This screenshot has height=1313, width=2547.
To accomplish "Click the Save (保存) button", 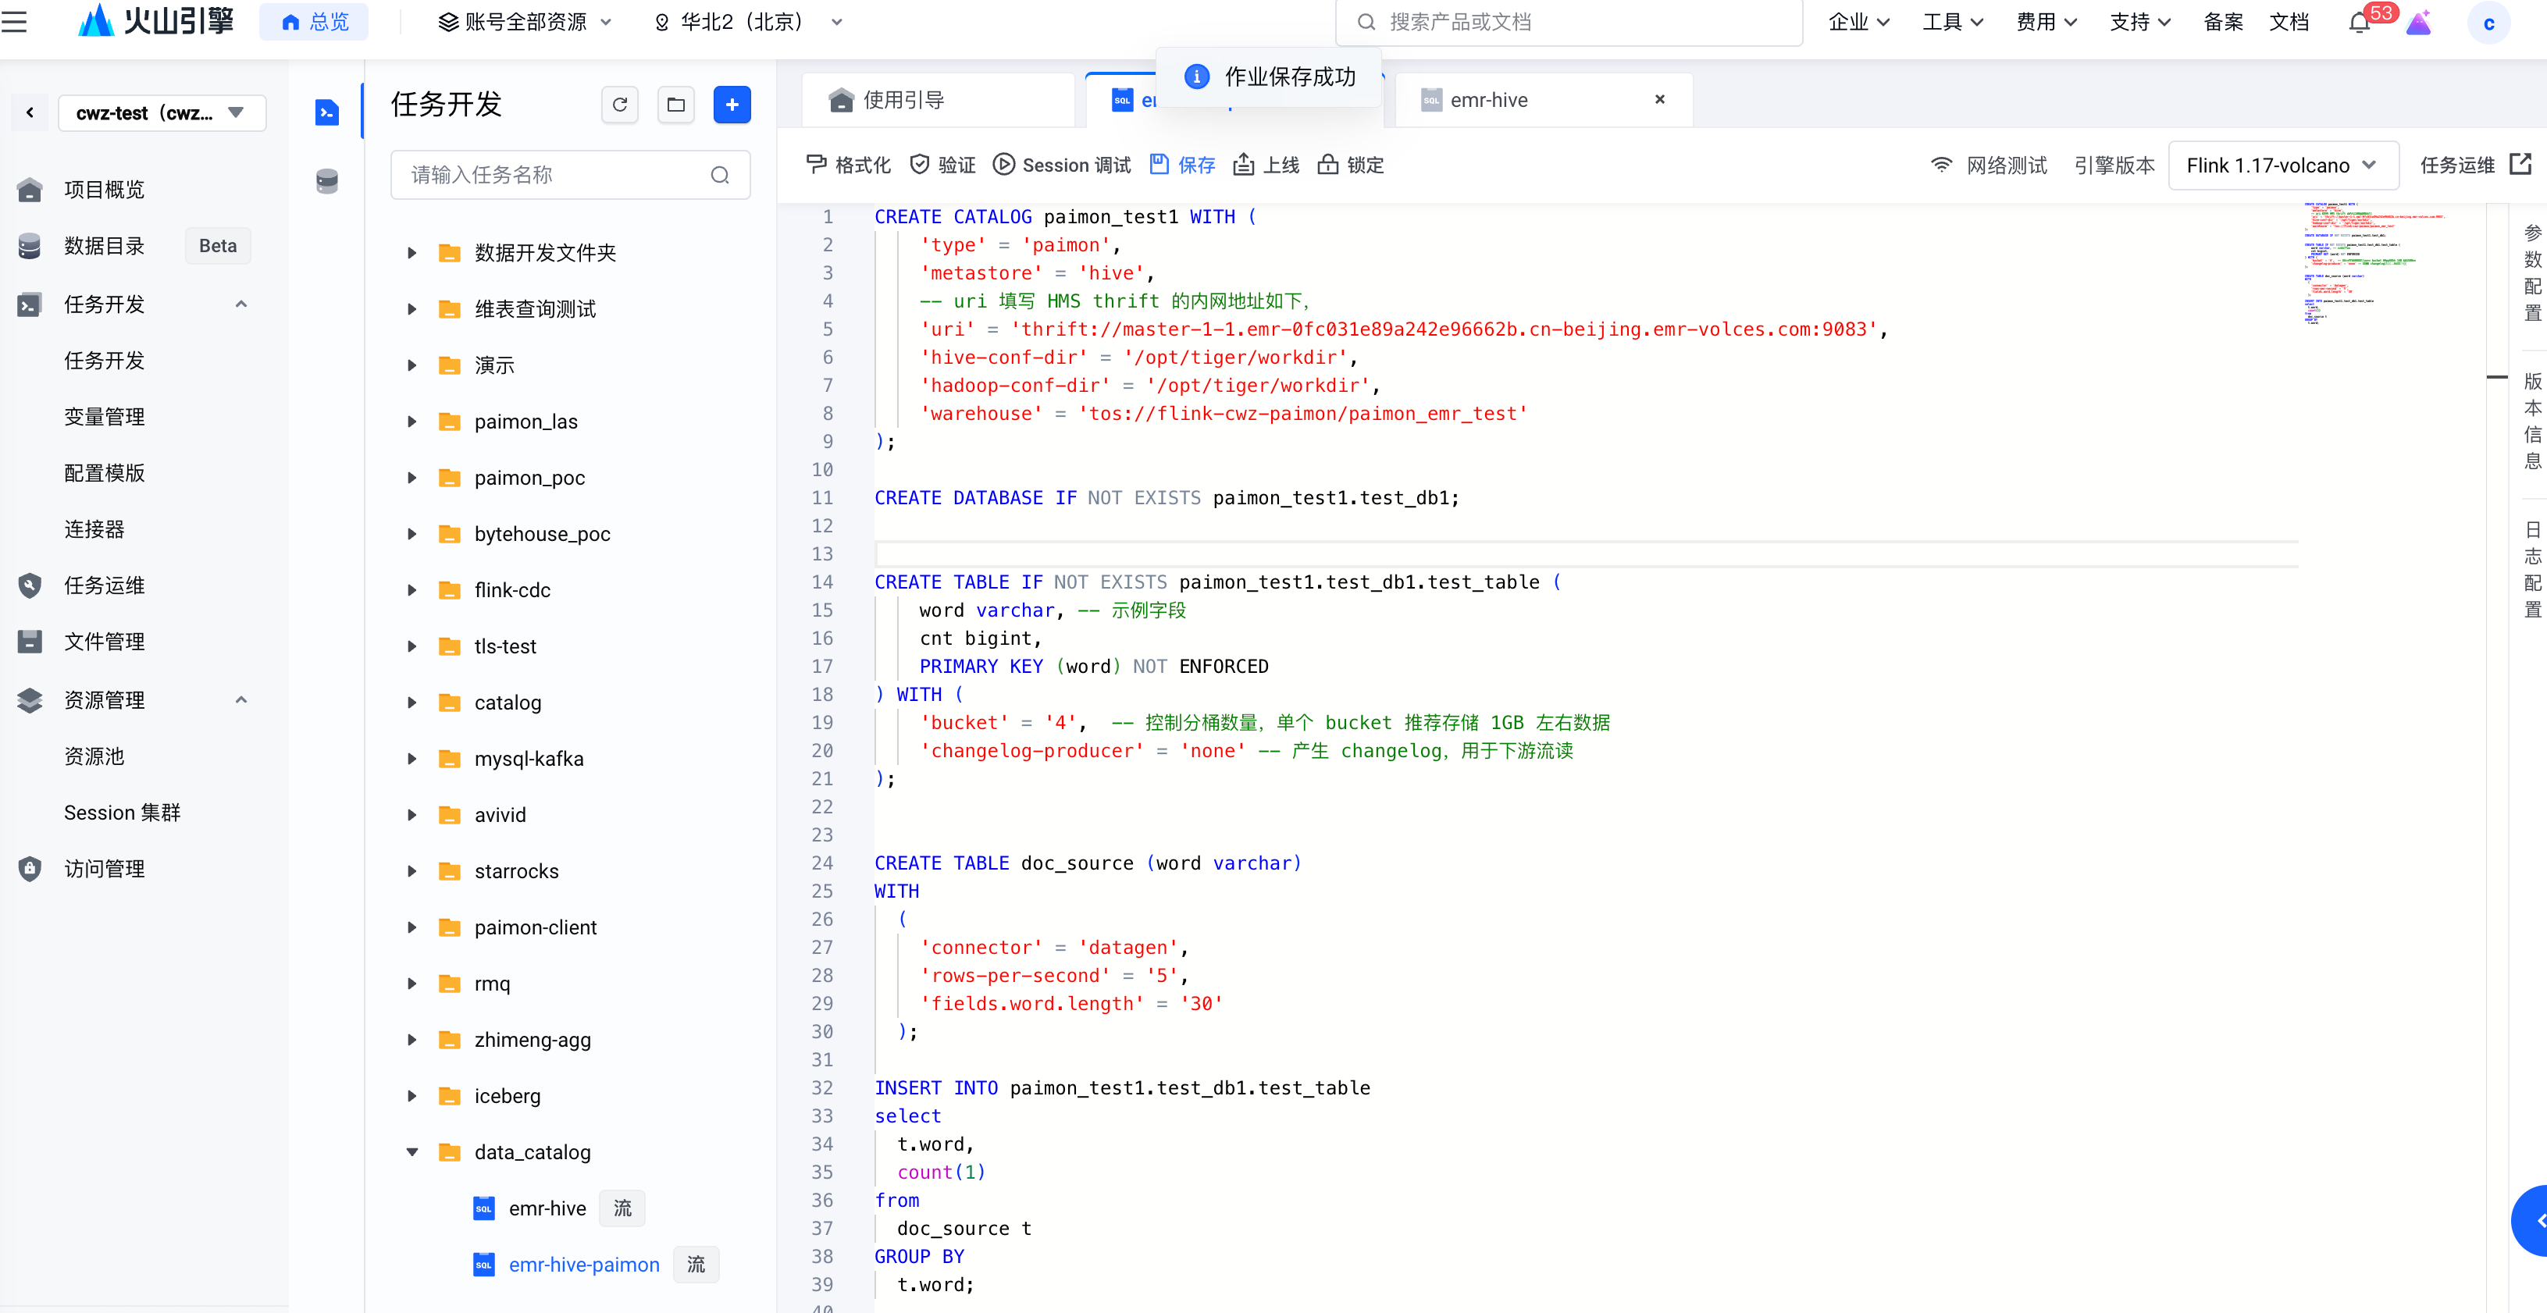I will pos(1182,165).
